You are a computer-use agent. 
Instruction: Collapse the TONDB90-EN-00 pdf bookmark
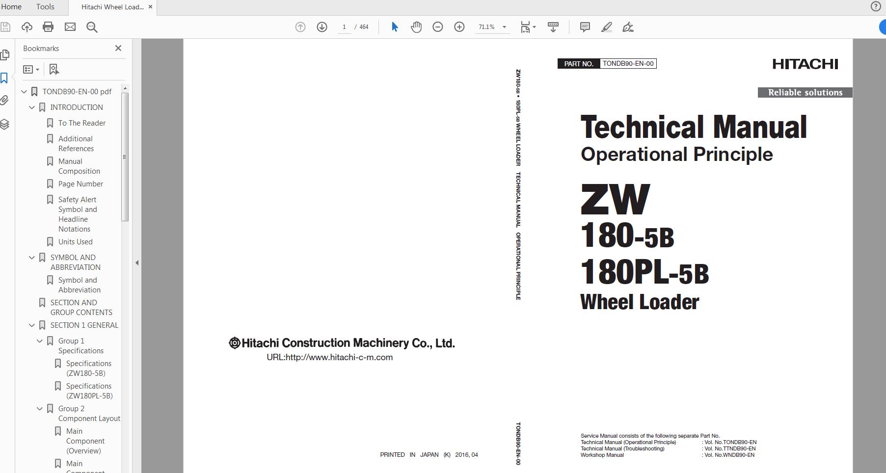point(24,92)
